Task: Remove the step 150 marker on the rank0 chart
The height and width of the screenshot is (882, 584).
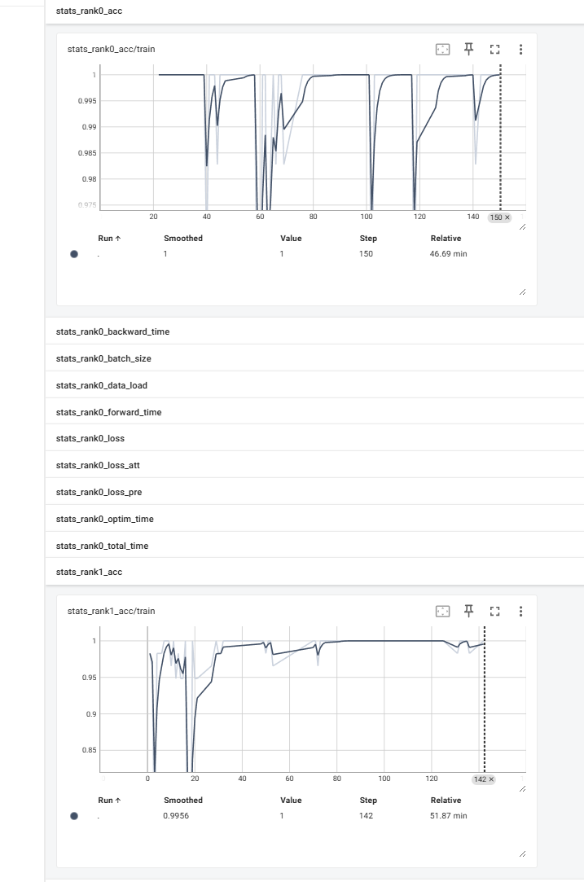Action: pos(507,218)
